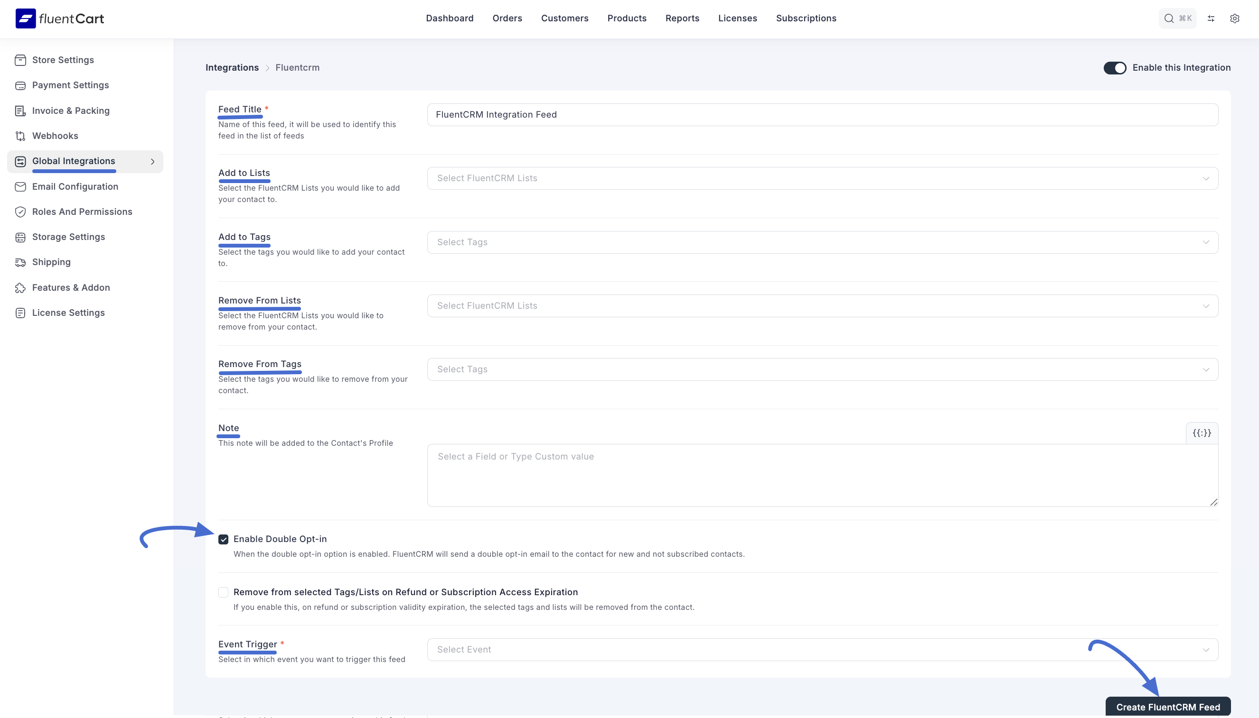Check Remove from selected Tags/Lists on Refund
This screenshot has width=1259, height=718.
(224, 592)
